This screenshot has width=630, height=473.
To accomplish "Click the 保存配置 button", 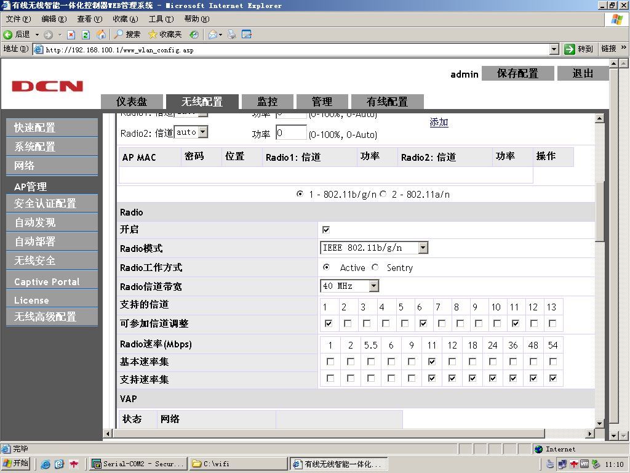I will [517, 74].
